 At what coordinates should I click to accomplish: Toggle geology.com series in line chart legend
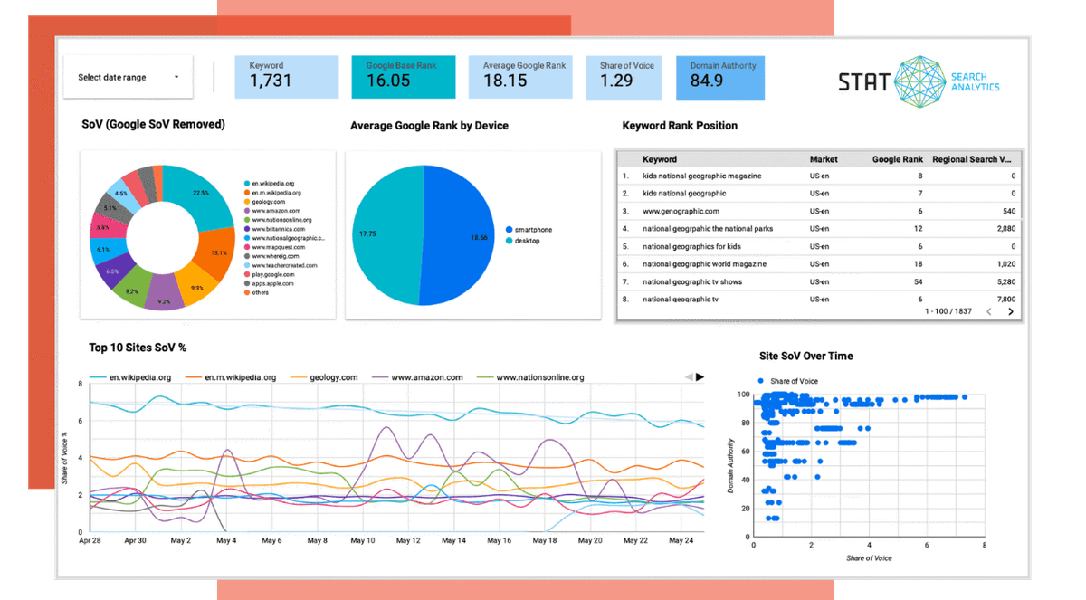click(x=325, y=377)
